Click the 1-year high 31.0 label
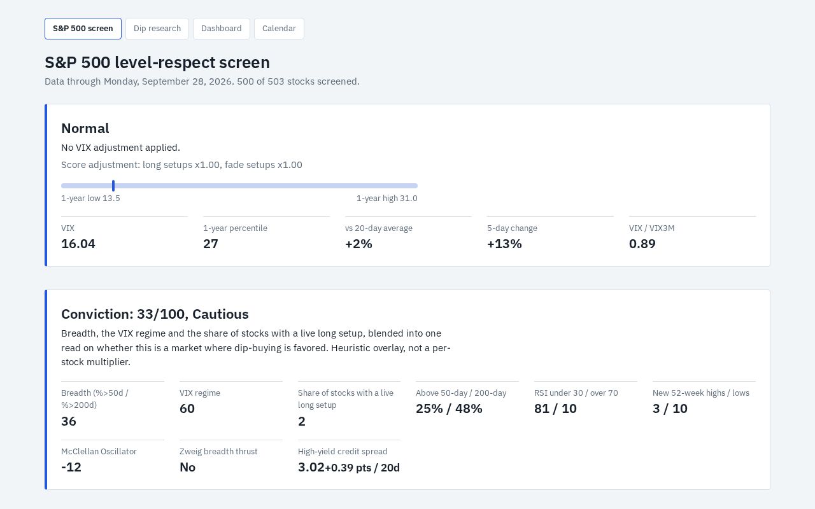The image size is (815, 509). 387,199
